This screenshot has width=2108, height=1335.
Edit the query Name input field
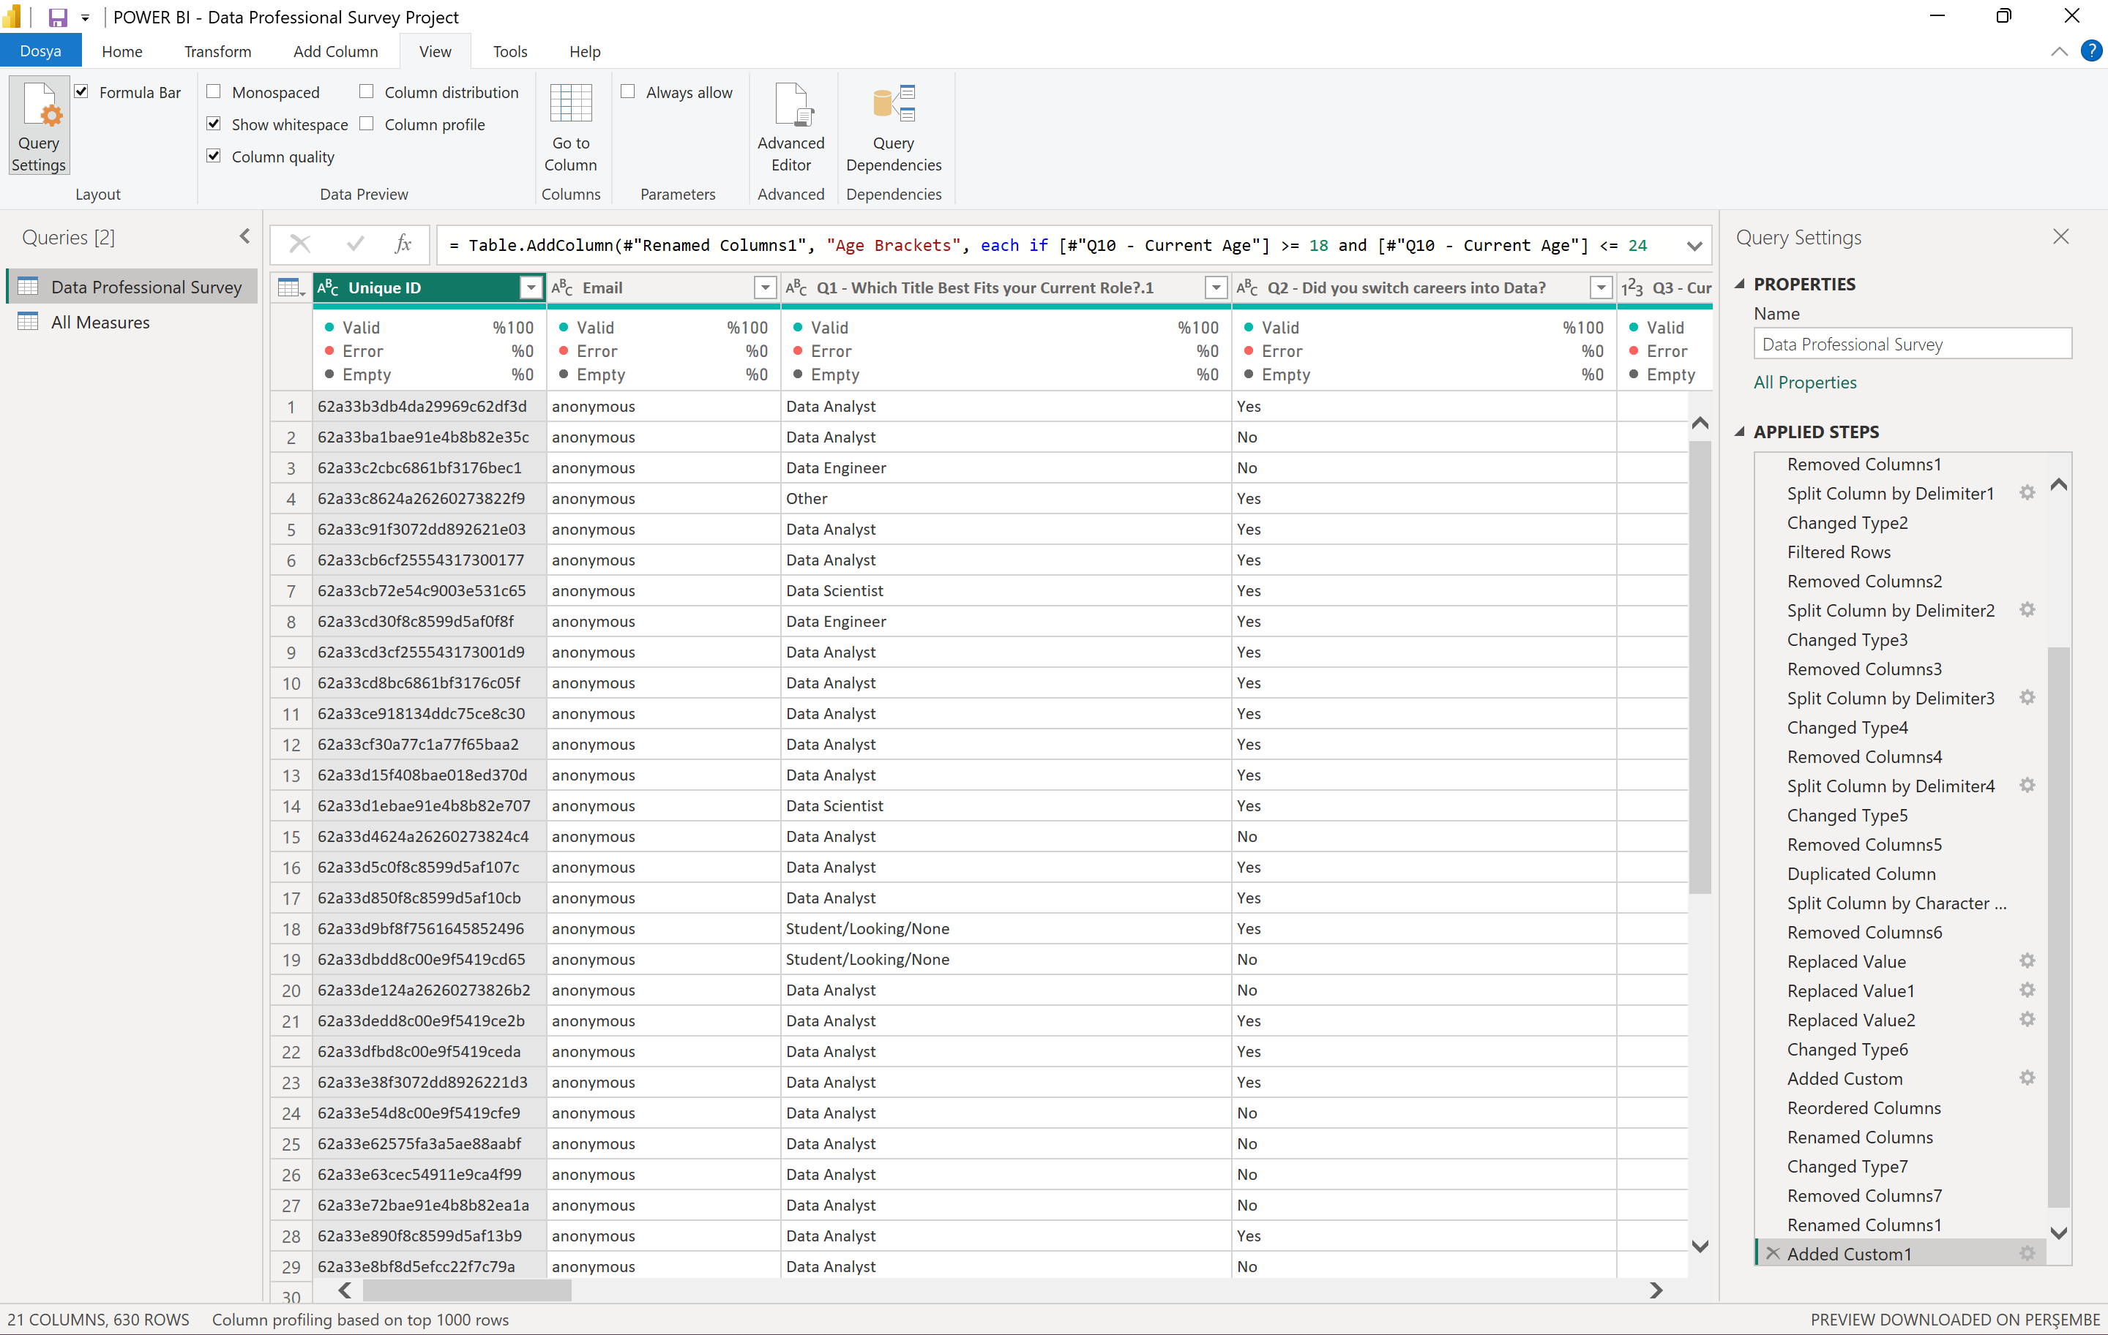(1912, 344)
